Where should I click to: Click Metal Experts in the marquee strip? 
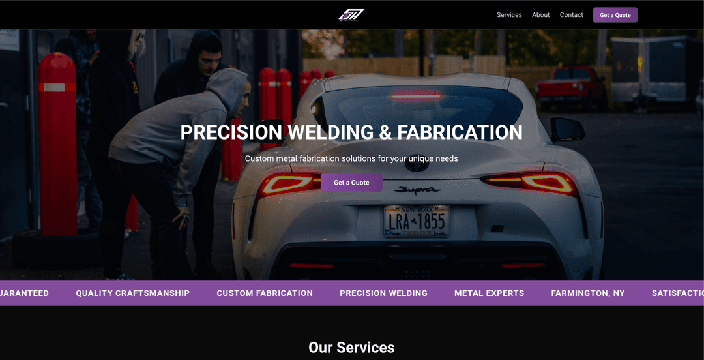click(x=489, y=293)
